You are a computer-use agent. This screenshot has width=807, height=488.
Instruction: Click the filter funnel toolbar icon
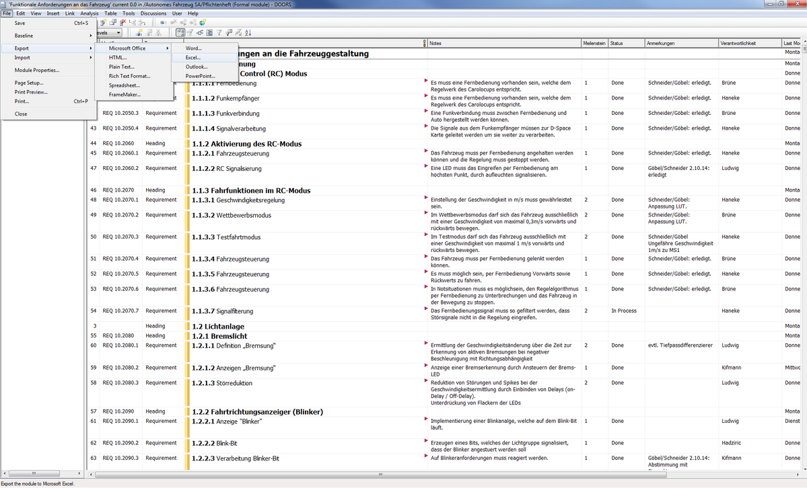(x=219, y=32)
